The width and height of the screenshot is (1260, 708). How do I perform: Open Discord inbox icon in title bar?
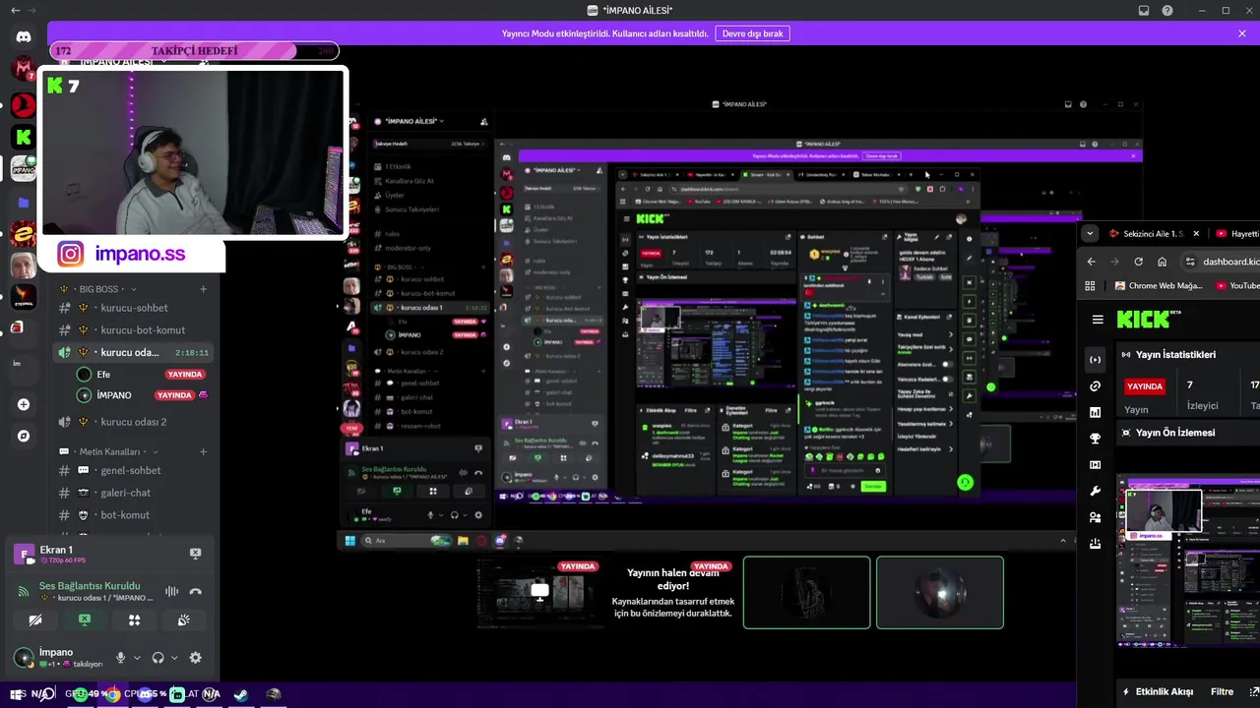point(1143,11)
